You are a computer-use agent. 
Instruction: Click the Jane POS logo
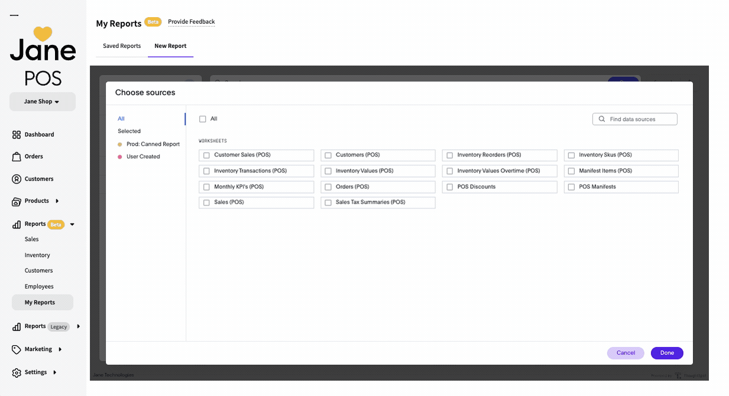coord(43,56)
